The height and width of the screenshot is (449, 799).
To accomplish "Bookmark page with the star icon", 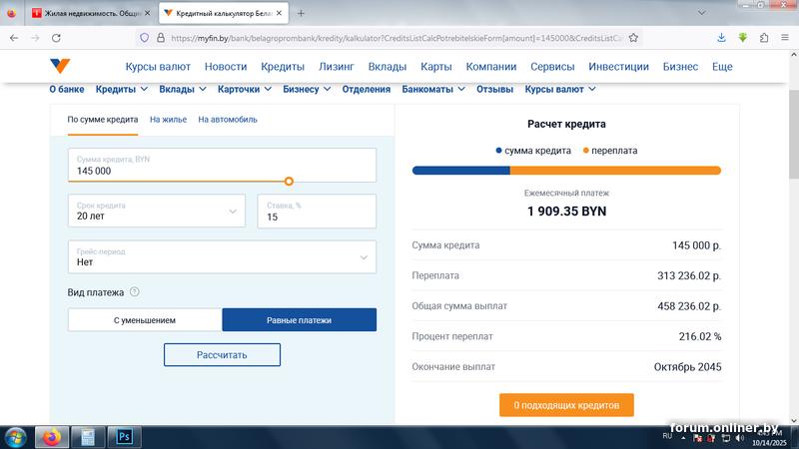I will pyautogui.click(x=633, y=38).
